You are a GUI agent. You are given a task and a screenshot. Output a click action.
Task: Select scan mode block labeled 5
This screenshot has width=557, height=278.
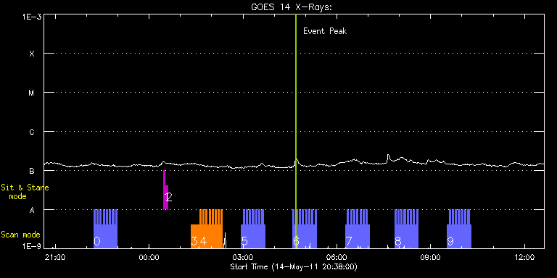(x=253, y=229)
